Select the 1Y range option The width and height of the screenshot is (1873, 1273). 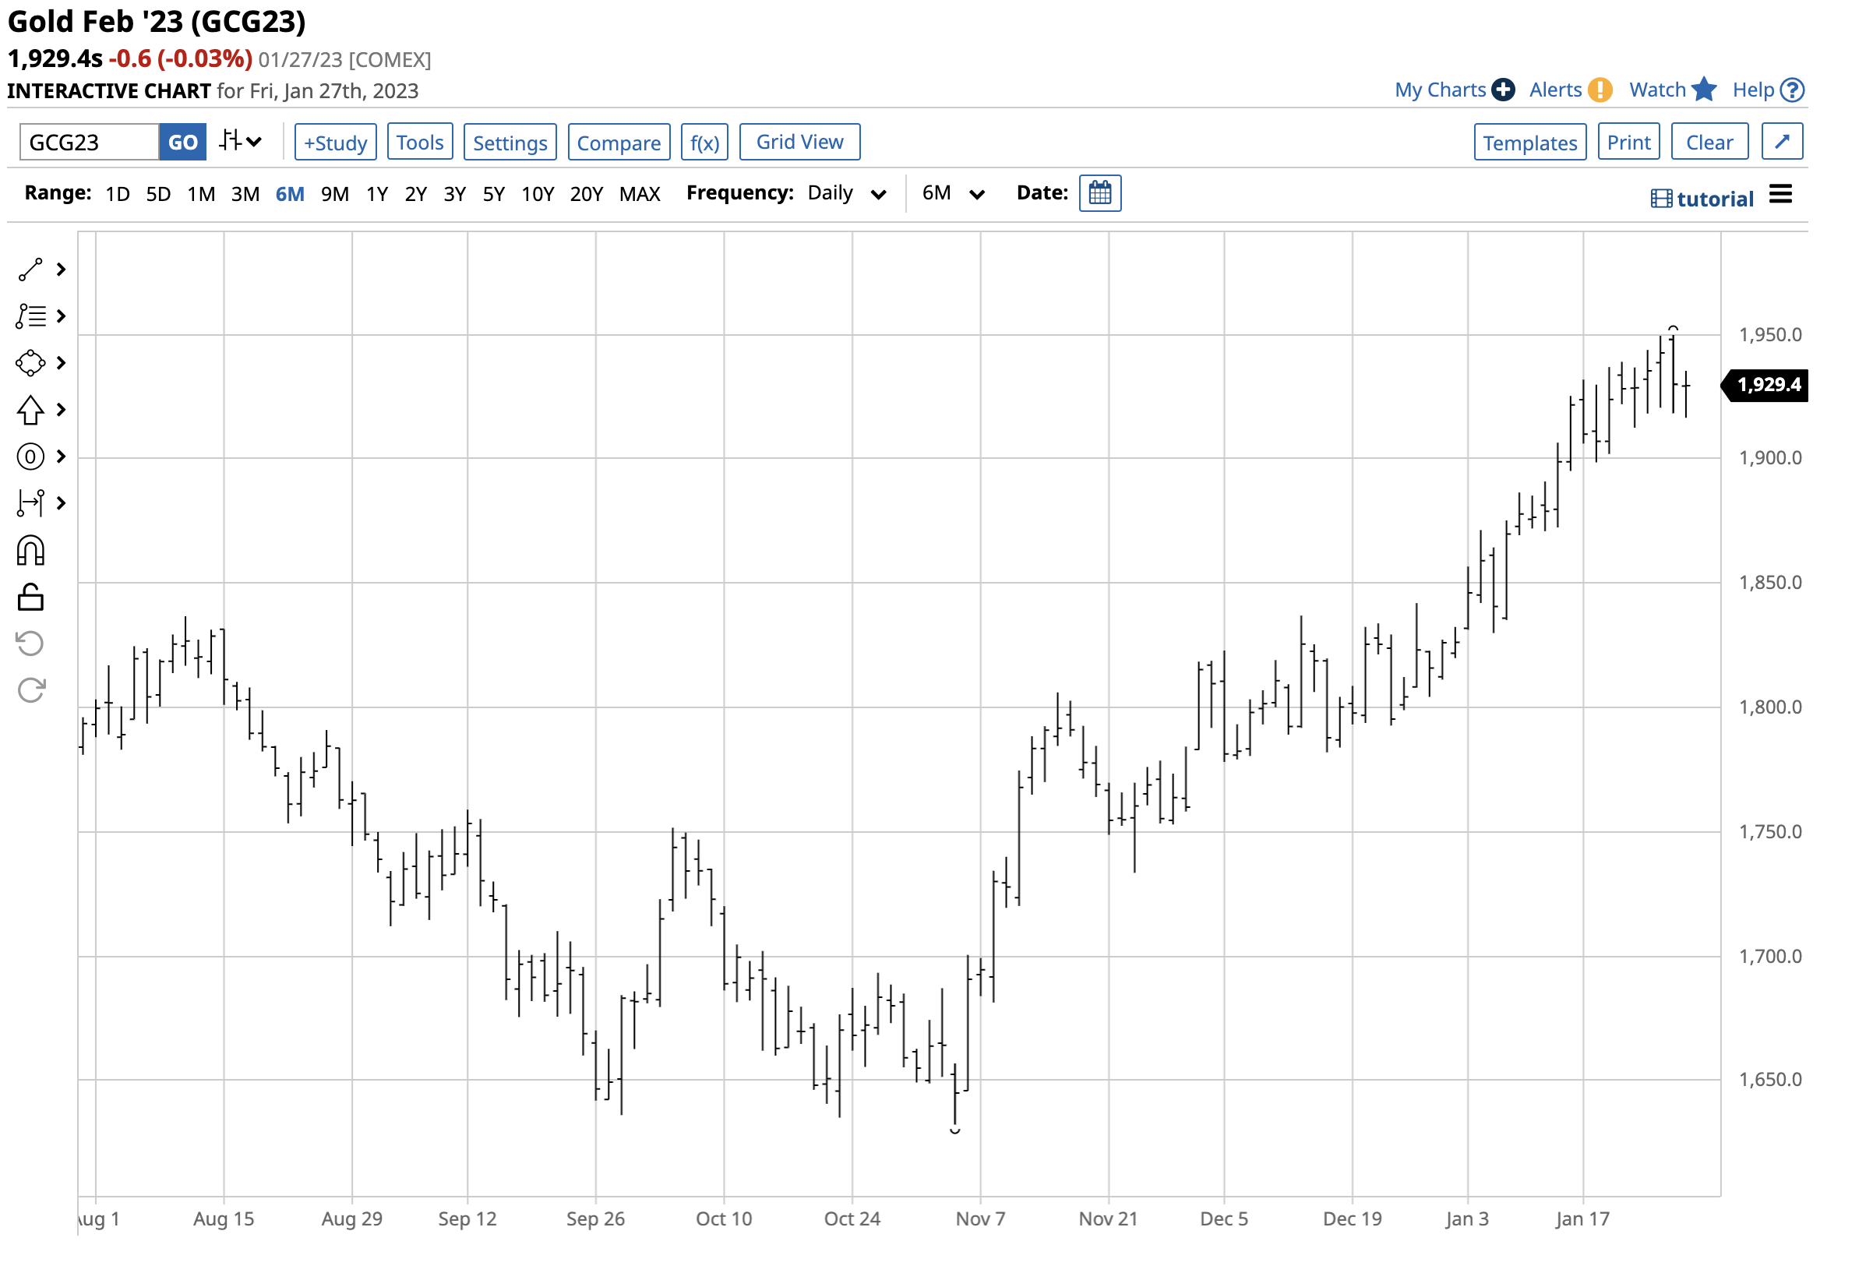(378, 195)
